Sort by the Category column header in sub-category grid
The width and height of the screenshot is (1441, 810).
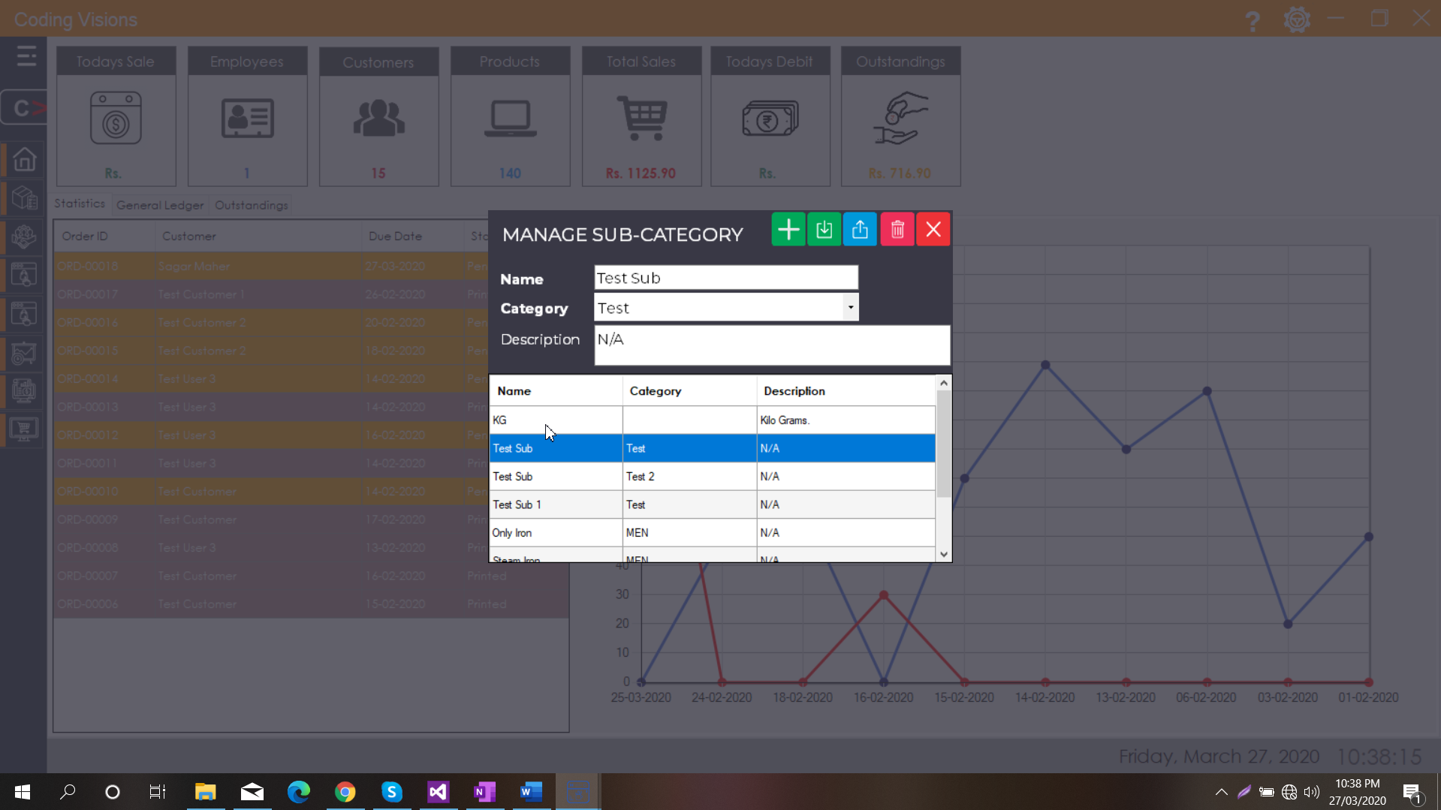pos(689,391)
